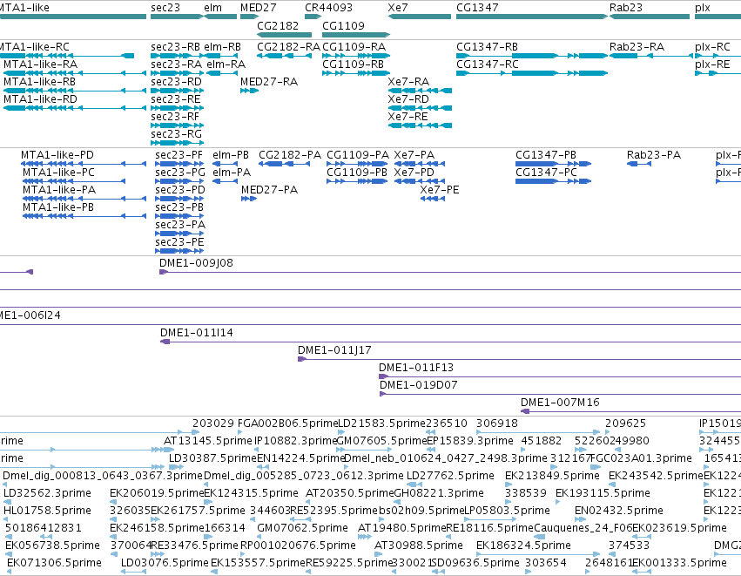Select protein CG2182-PA
741x576 pixels.
(284, 164)
